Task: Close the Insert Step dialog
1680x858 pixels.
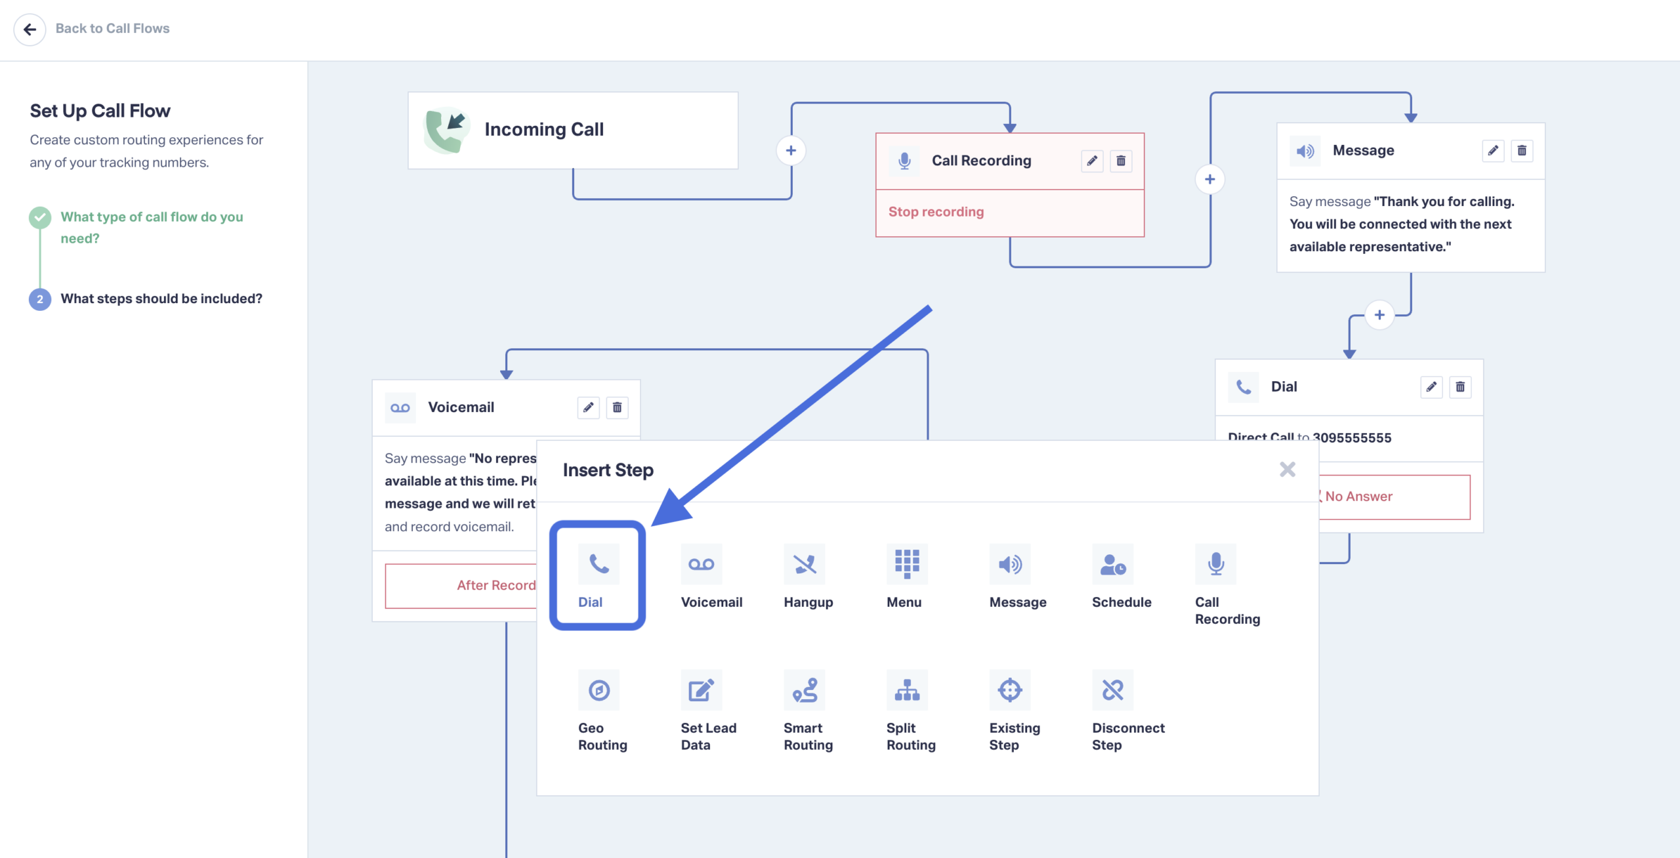Action: click(x=1287, y=469)
